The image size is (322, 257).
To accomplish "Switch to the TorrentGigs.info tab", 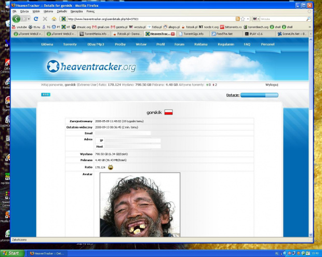I will point(193,34).
